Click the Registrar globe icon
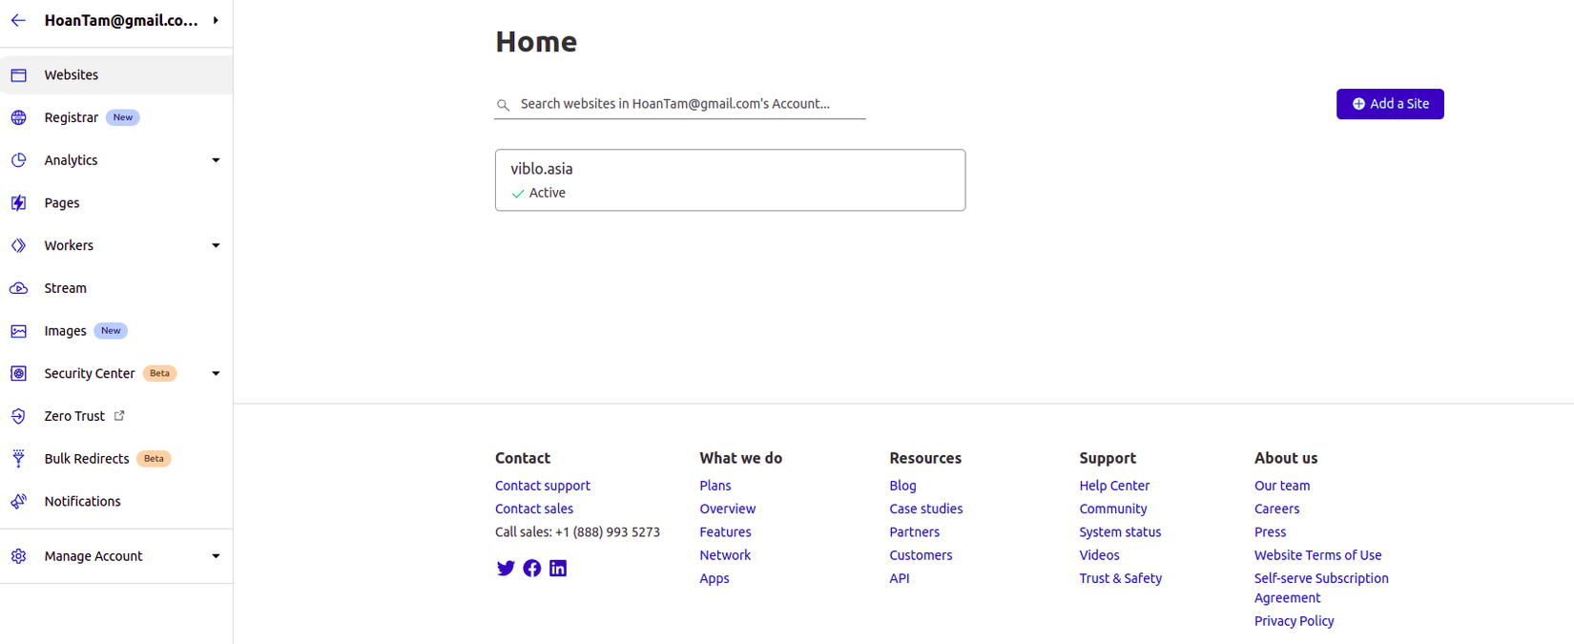 18,118
